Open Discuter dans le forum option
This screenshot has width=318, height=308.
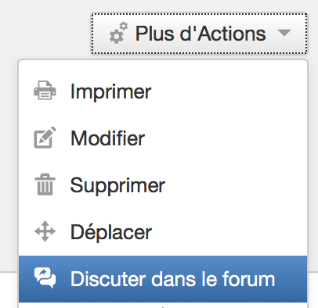163,279
